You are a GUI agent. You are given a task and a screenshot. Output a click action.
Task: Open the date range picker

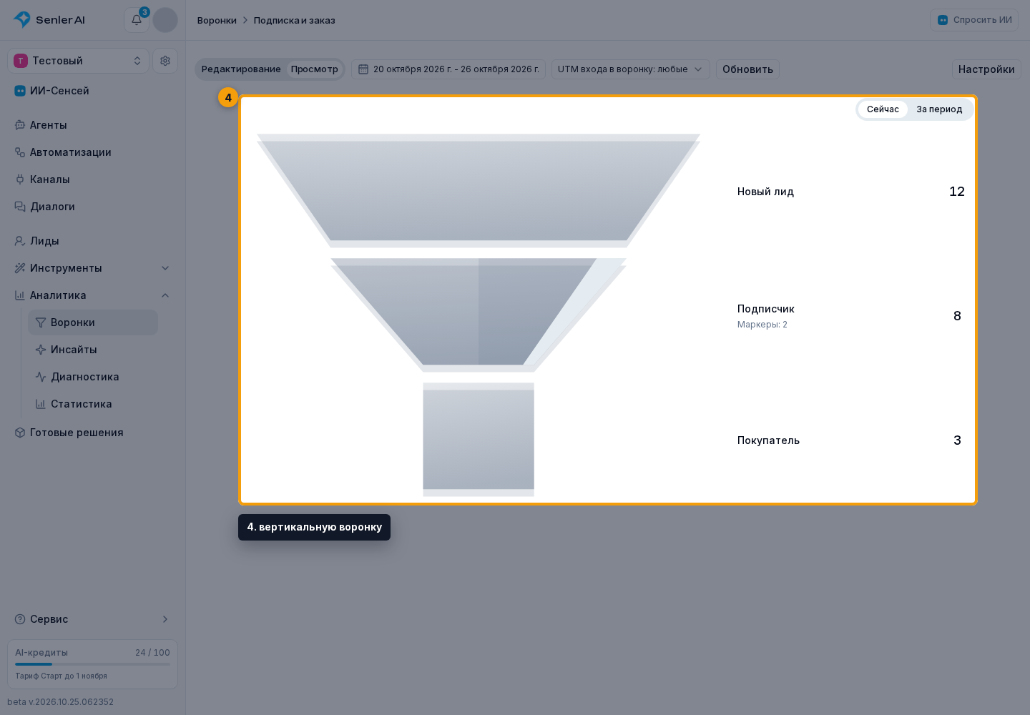coord(448,69)
